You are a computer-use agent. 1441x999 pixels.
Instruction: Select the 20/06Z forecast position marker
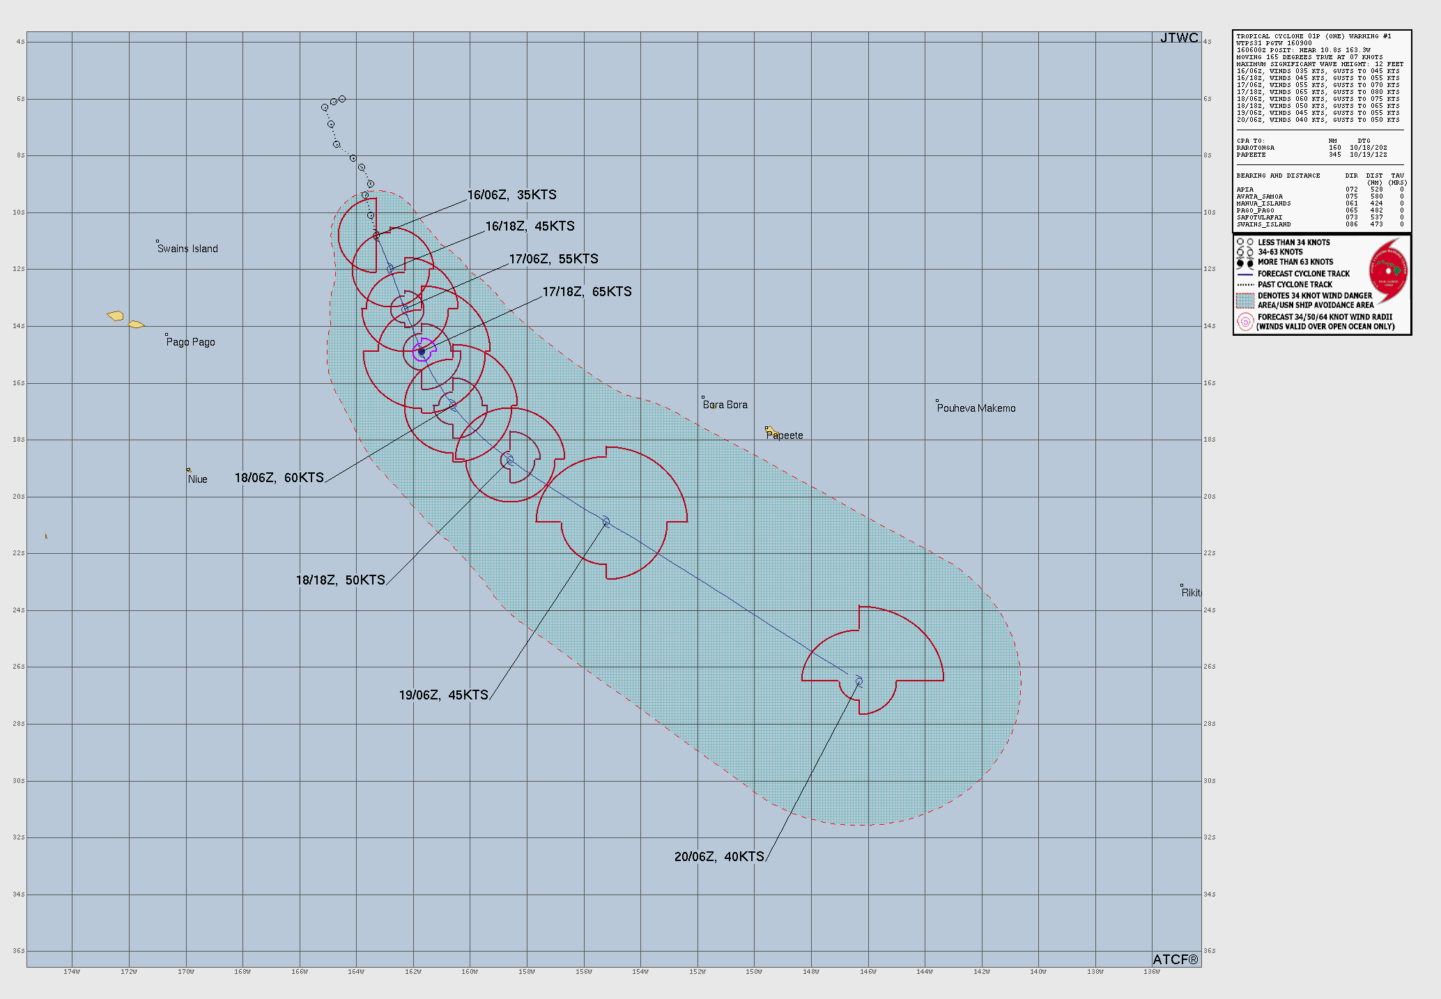coord(858,681)
